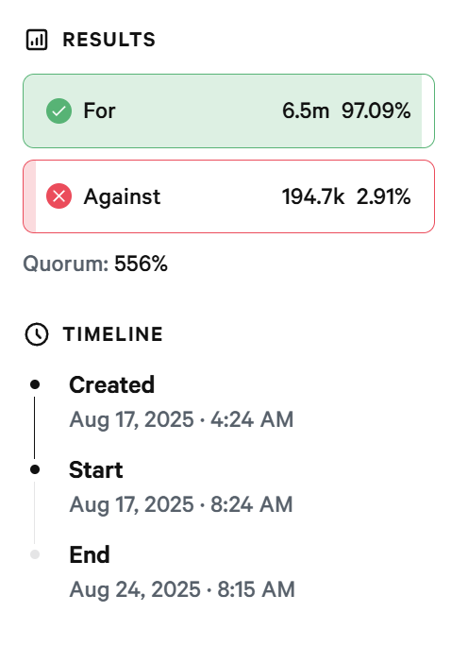Click the Created date Aug 17 4:24 AM
This screenshot has height=646, width=451.
tap(181, 420)
